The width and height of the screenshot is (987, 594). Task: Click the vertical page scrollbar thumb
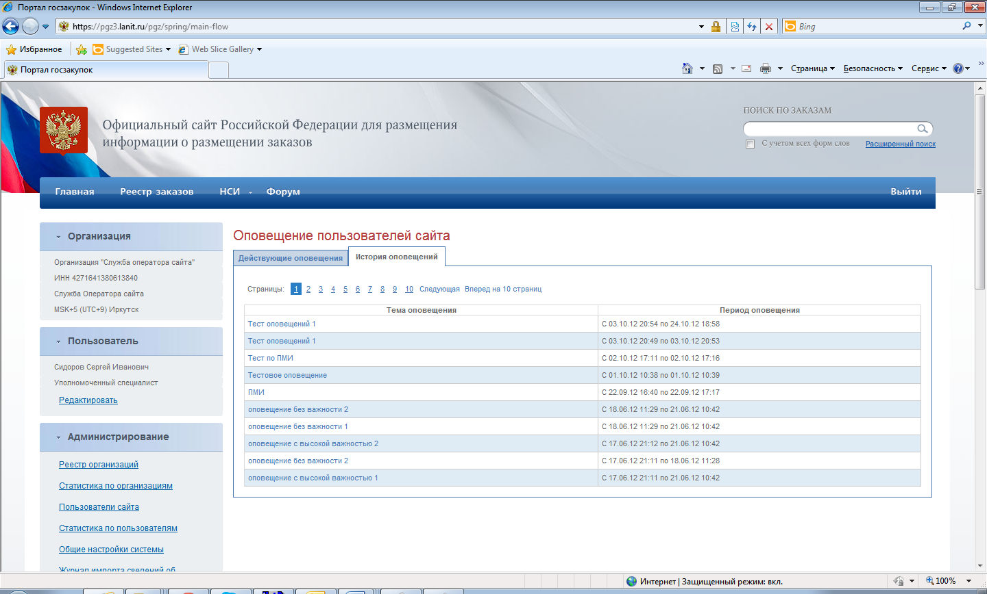click(979, 192)
